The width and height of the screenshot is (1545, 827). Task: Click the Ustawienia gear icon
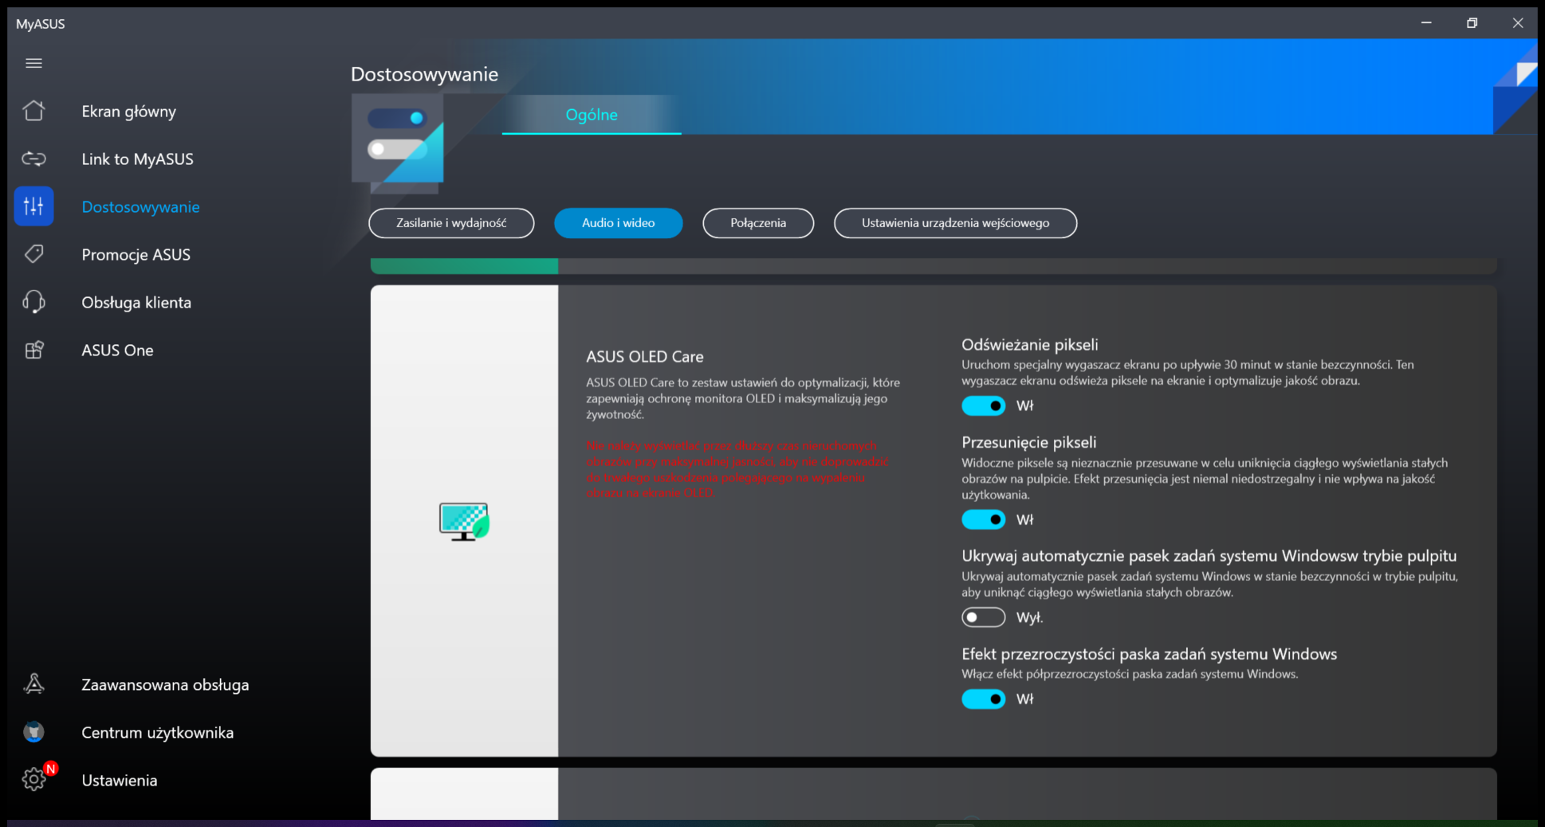33,779
